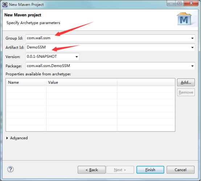The height and width of the screenshot is (181, 201).
Task: Click the help question mark icon
Action: pos(11,169)
